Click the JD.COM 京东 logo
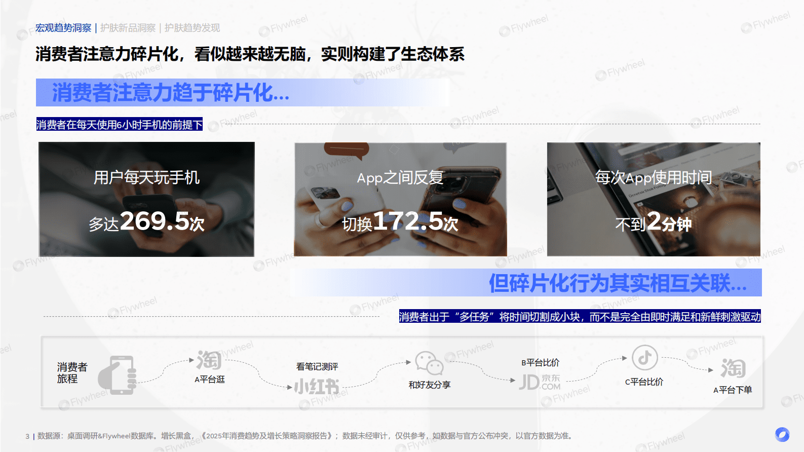Viewport: 804px width, 452px height. point(540,382)
